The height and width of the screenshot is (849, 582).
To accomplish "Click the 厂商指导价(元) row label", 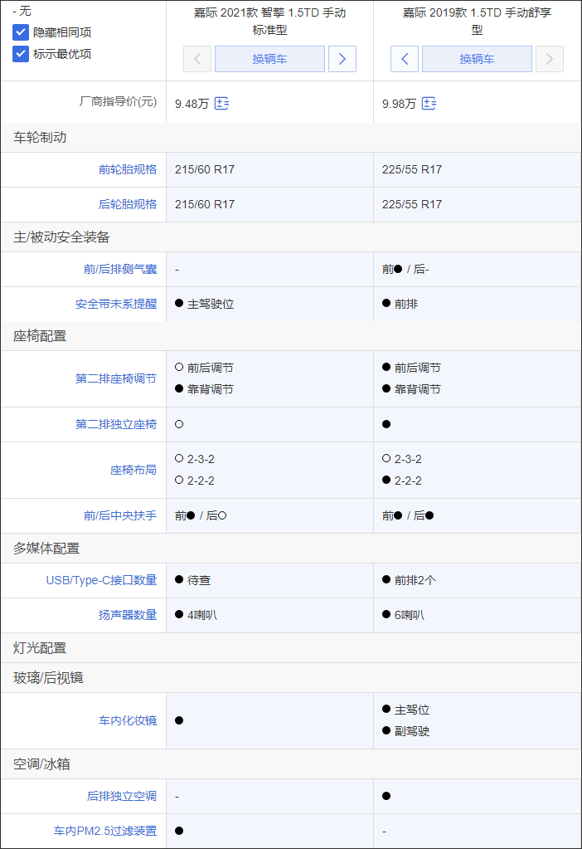I will 118,101.
